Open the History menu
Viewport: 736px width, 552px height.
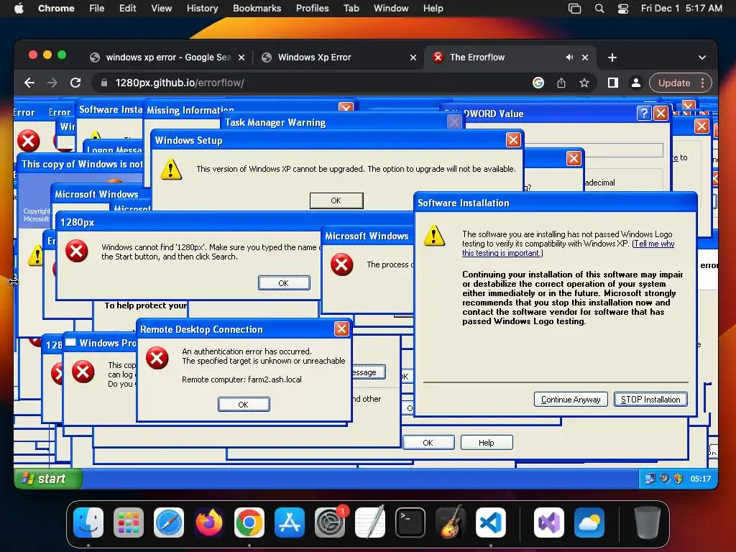coord(202,9)
